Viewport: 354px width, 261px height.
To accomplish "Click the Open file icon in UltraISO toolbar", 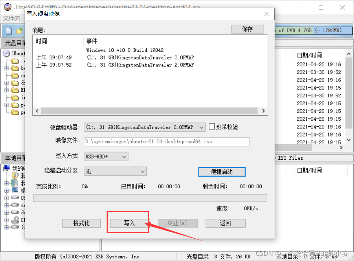I will coord(19,31).
